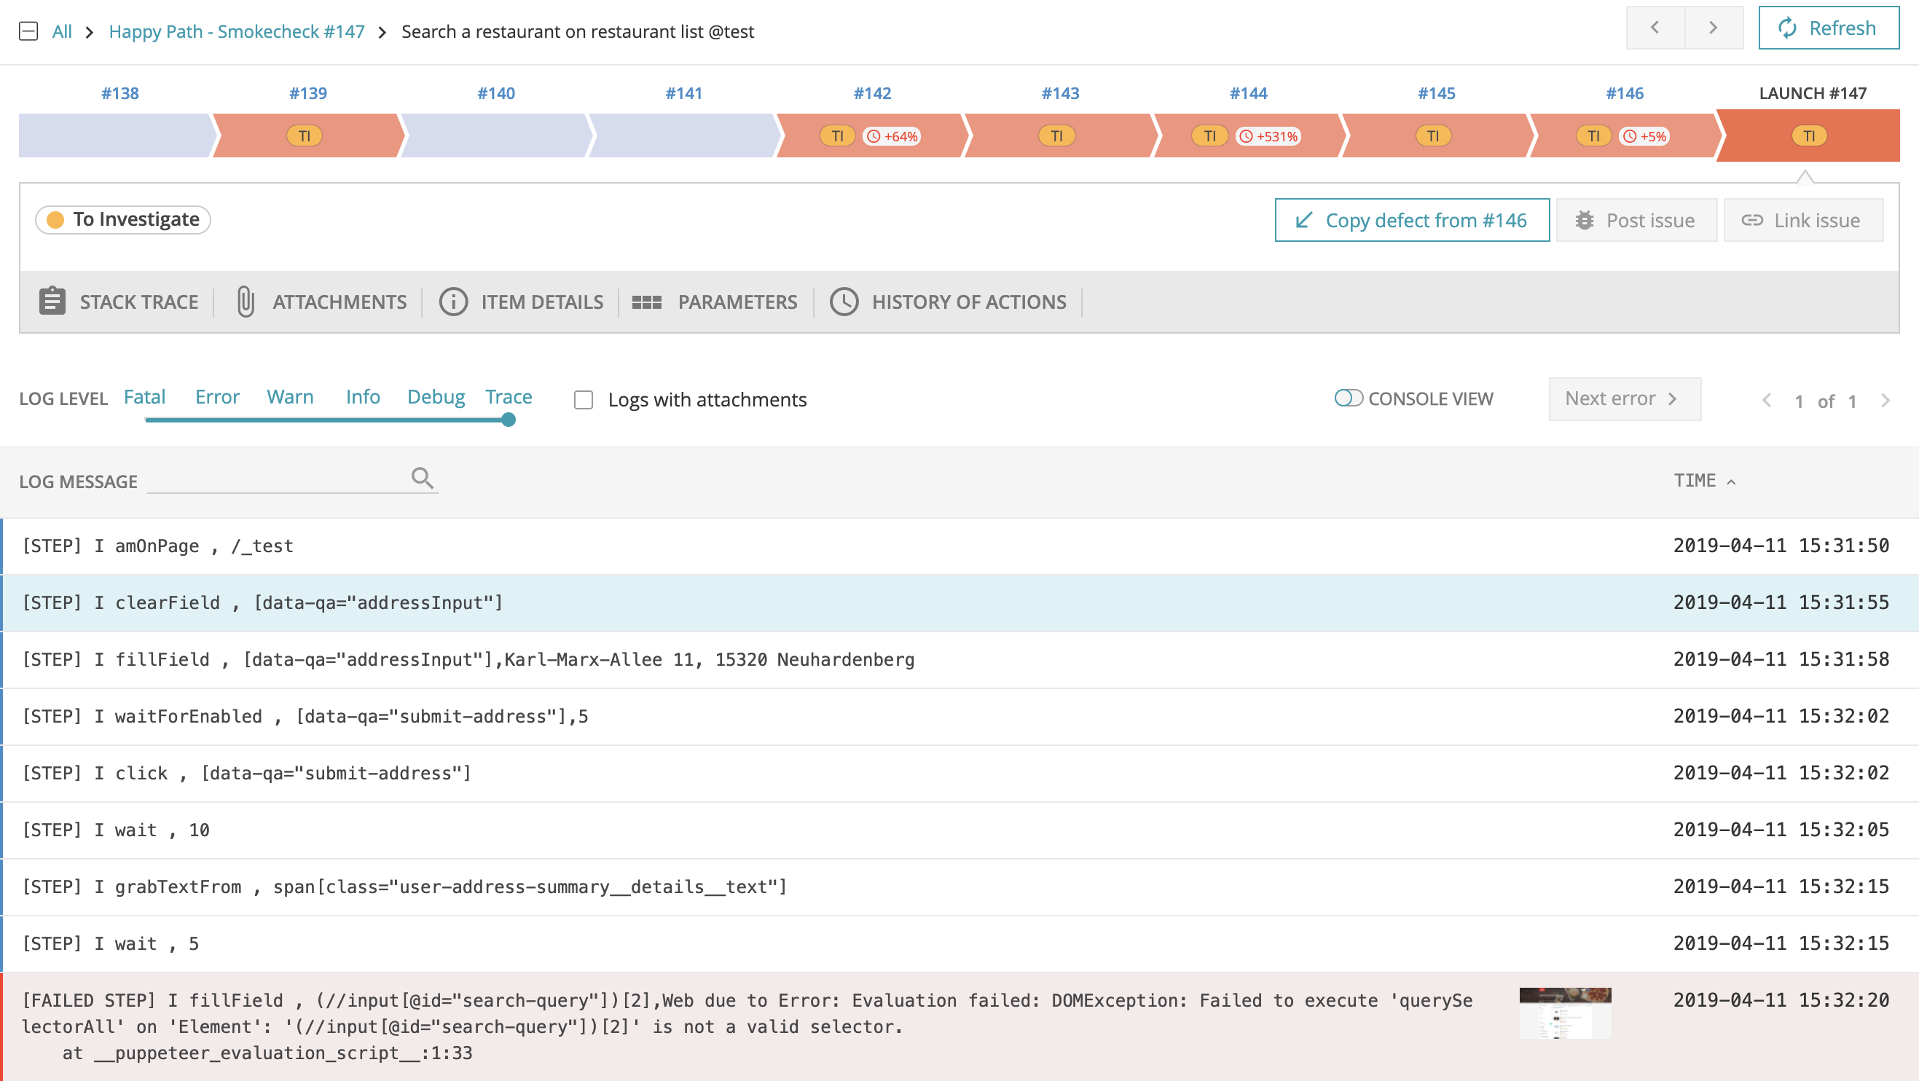Set log level to Warn
The width and height of the screenshot is (1919, 1081).
(290, 397)
